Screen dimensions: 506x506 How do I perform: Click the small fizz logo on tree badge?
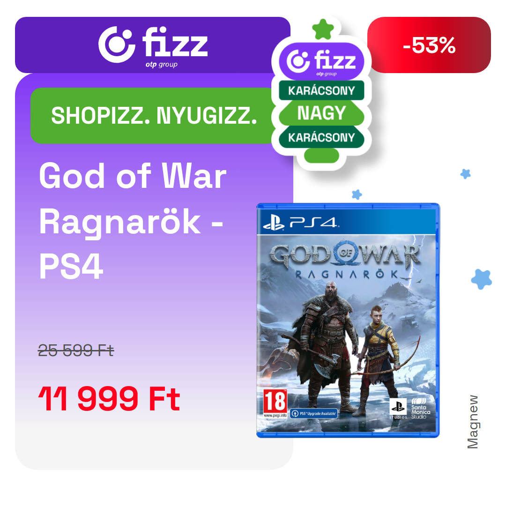coord(321,62)
